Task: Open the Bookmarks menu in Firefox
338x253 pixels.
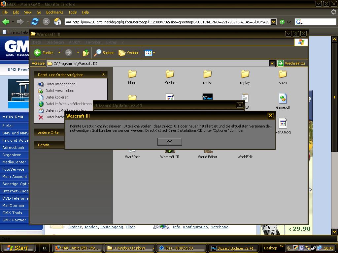Action: 54,12
